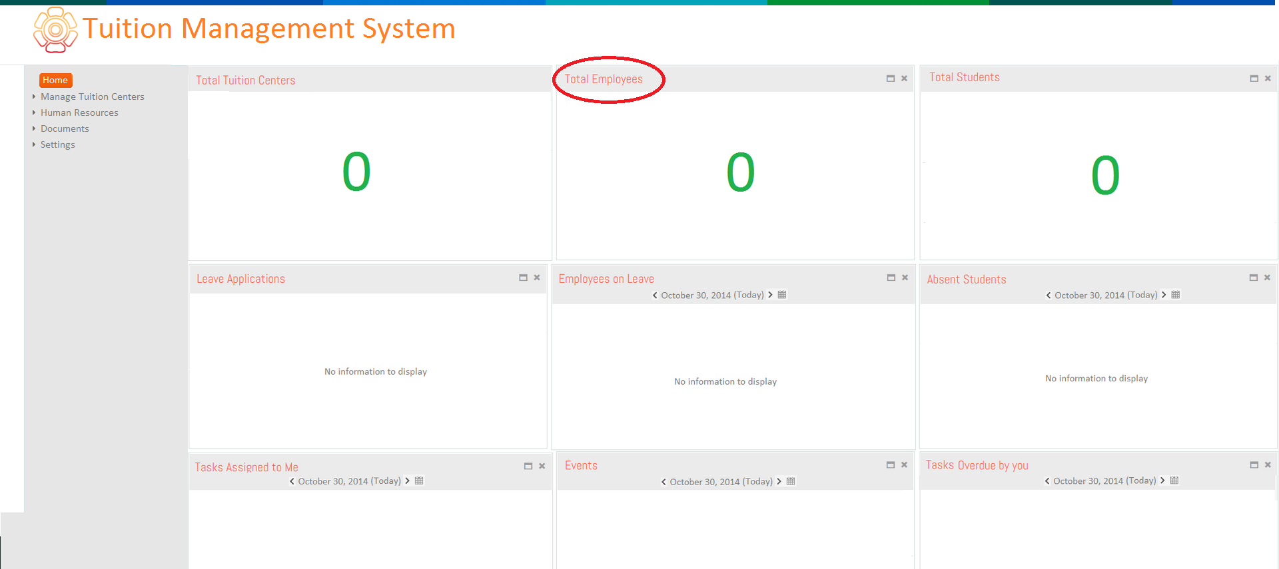Maximize the Absent Students panel

tap(1254, 278)
